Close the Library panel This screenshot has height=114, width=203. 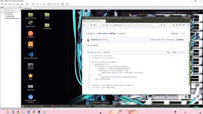(x=20, y=7)
